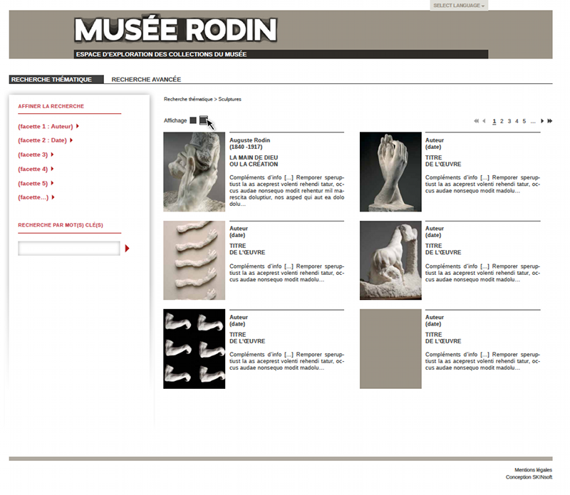Image resolution: width=570 pixels, height=495 pixels.
Task: Submit keyword search red arrow
Action: [x=127, y=249]
